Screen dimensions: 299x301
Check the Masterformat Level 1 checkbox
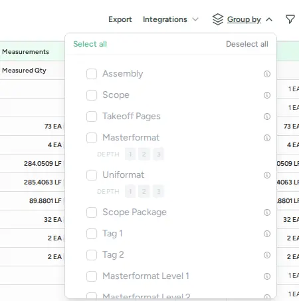pos(92,276)
